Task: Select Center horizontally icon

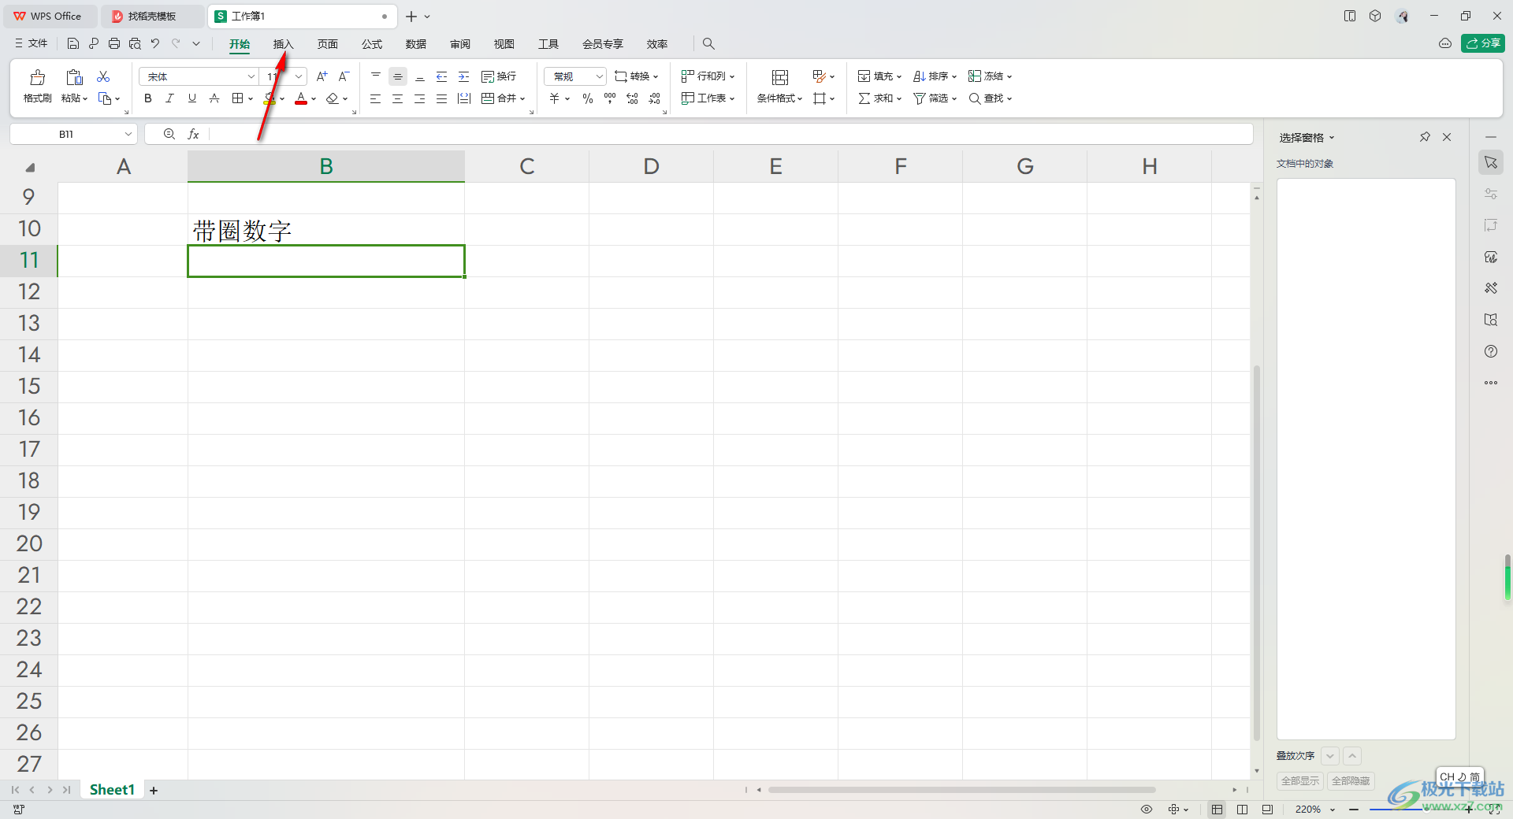Action: pos(398,98)
